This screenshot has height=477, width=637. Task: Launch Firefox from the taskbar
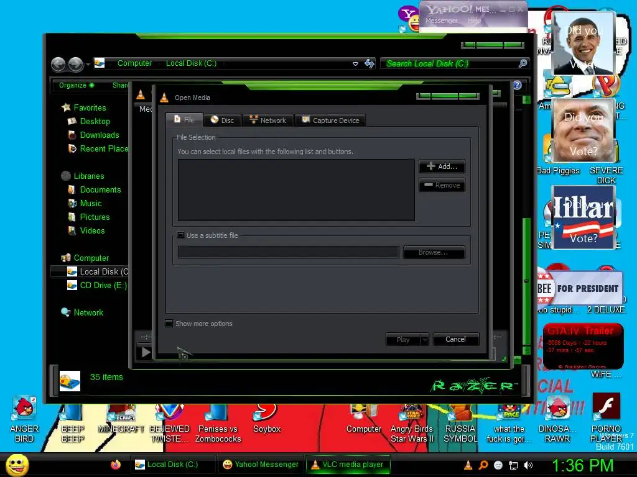coord(116,465)
